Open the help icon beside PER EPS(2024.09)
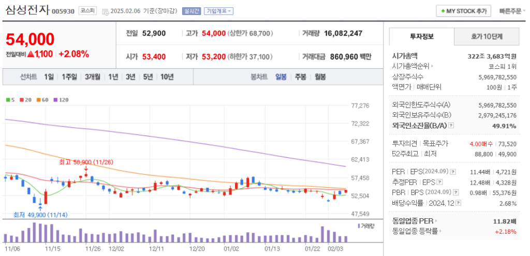Screen dimensions: 530x256 (x=453, y=172)
